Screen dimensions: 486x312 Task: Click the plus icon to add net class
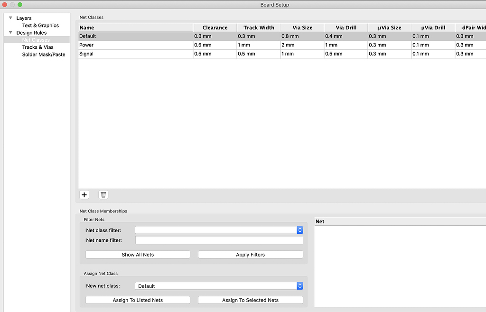(x=84, y=195)
